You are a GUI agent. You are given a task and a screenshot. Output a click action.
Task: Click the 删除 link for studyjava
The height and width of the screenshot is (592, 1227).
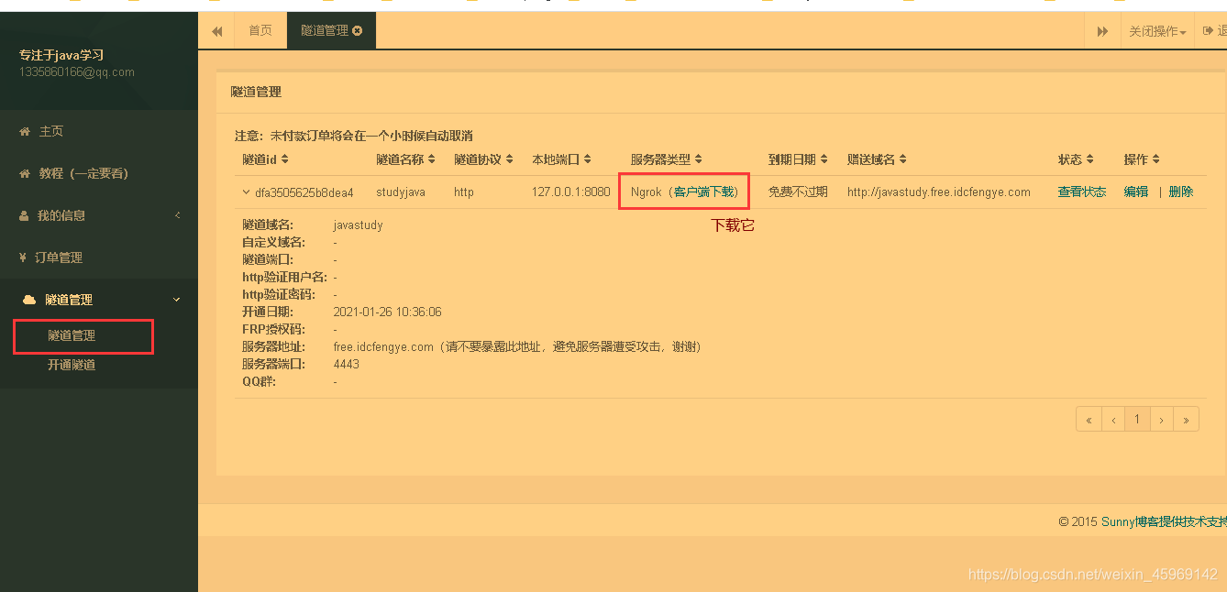click(1181, 192)
